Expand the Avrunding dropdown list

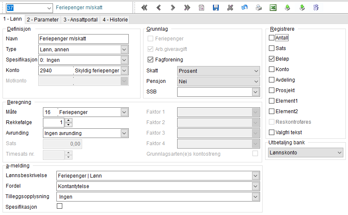[x=85, y=133]
